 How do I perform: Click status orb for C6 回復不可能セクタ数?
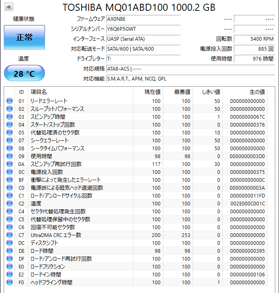coord(10,227)
